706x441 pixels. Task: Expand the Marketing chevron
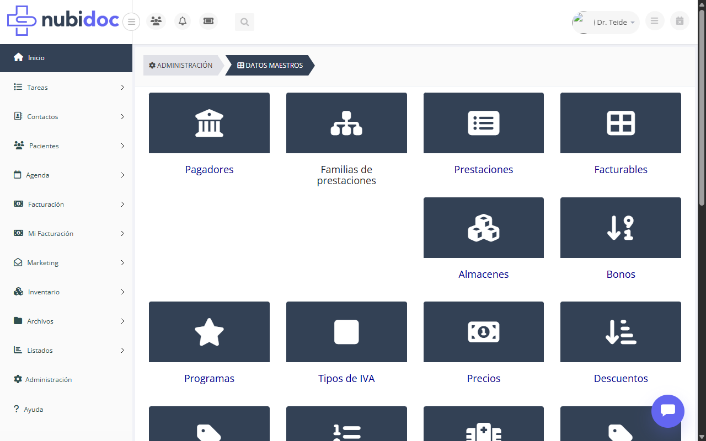pos(122,262)
